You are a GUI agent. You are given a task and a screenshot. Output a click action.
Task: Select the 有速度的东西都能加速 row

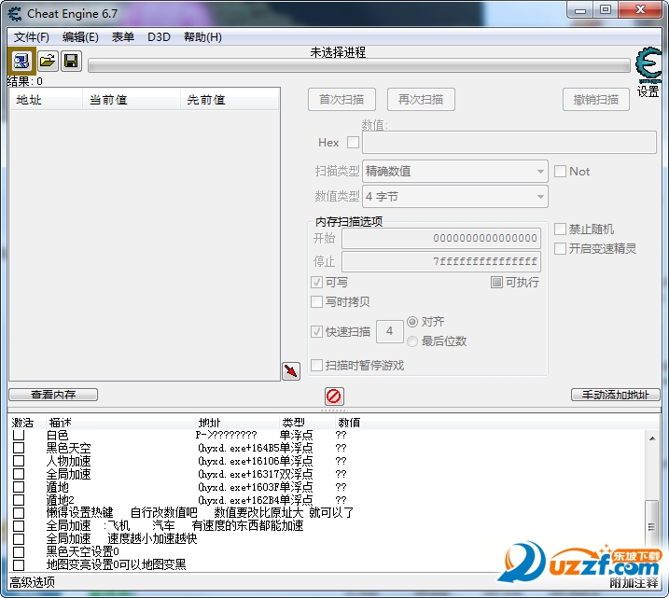[x=247, y=525]
